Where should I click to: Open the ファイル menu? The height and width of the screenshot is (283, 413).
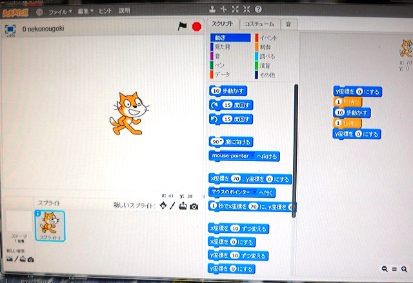point(60,12)
